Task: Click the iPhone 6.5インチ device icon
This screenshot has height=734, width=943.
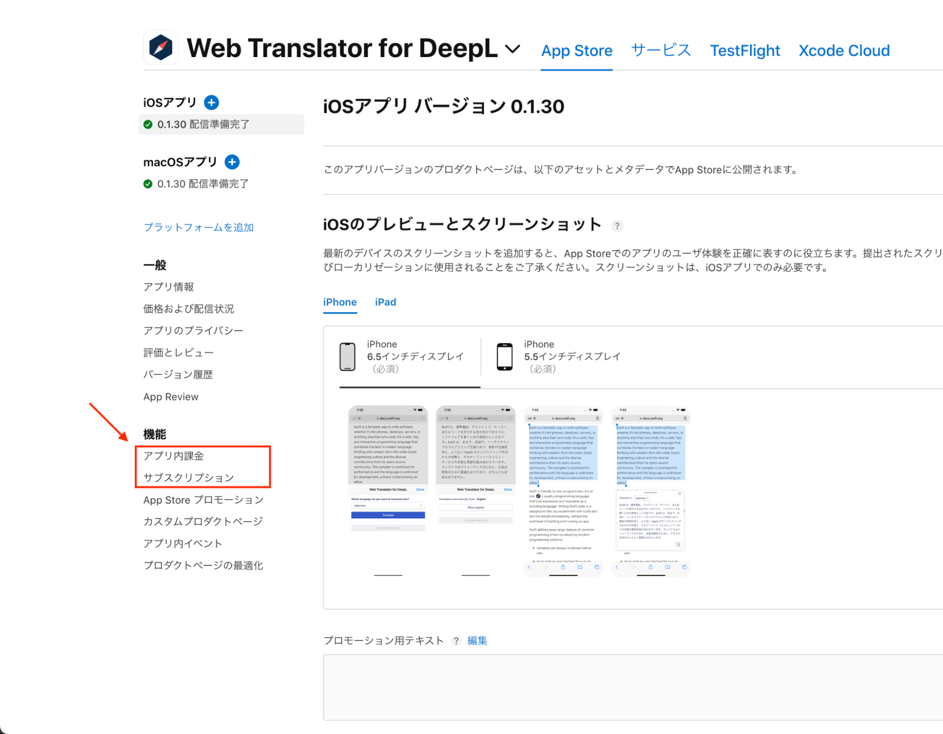Action: pos(348,357)
